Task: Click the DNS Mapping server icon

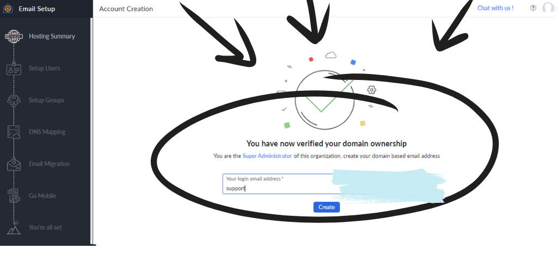Action: coord(14,132)
